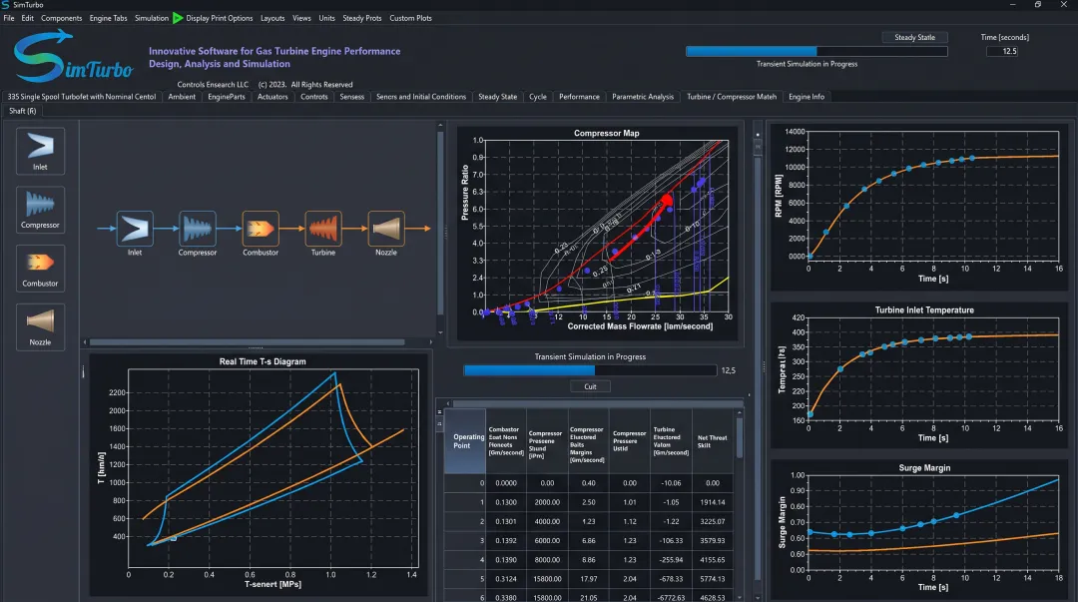The image size is (1078, 602).
Task: Open the Steady Plots menu
Action: click(x=361, y=18)
